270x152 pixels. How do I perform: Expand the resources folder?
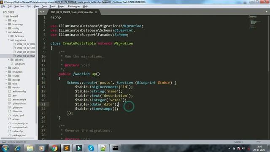[x=6, y=72]
